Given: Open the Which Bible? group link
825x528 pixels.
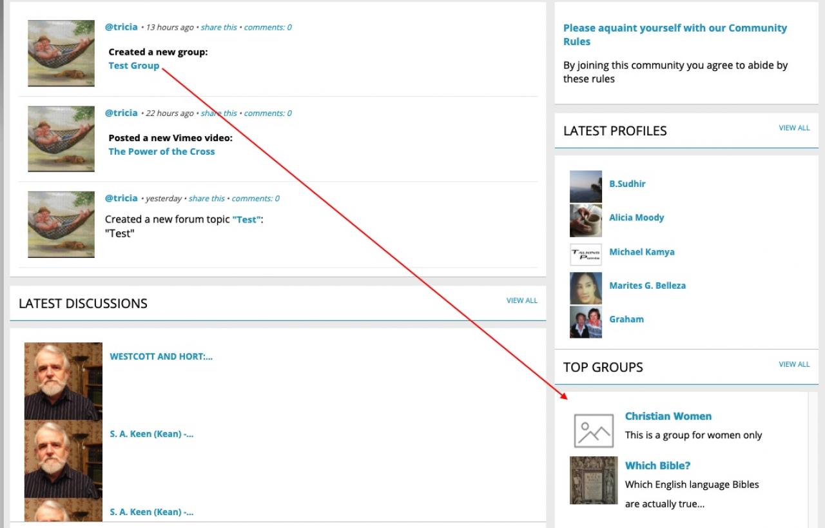Looking at the screenshot, I should point(657,465).
